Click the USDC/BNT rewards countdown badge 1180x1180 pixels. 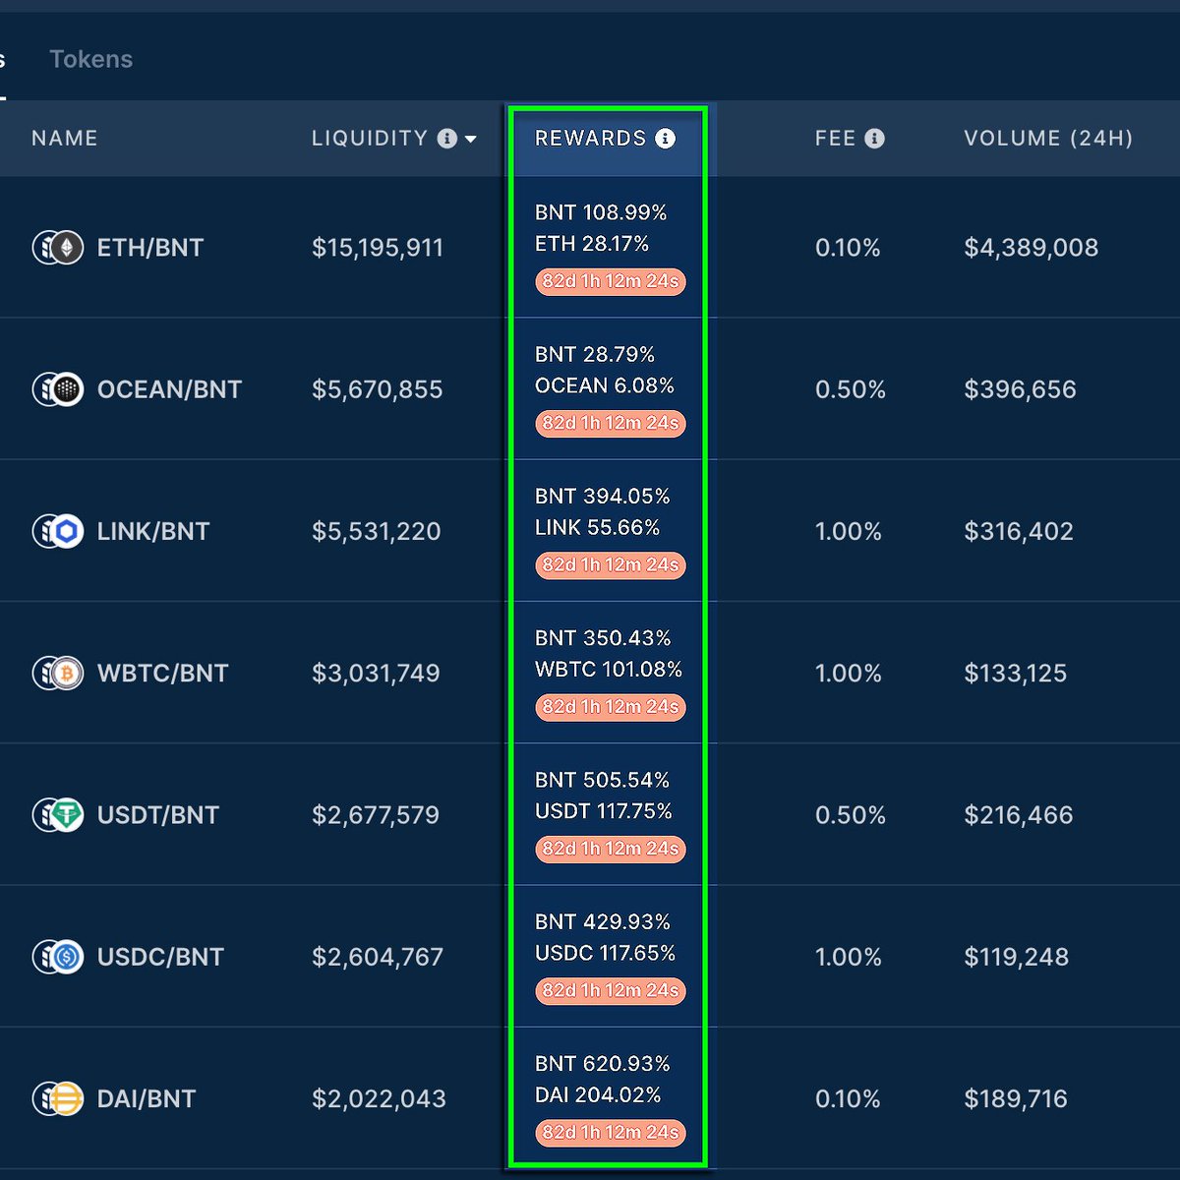click(x=611, y=990)
